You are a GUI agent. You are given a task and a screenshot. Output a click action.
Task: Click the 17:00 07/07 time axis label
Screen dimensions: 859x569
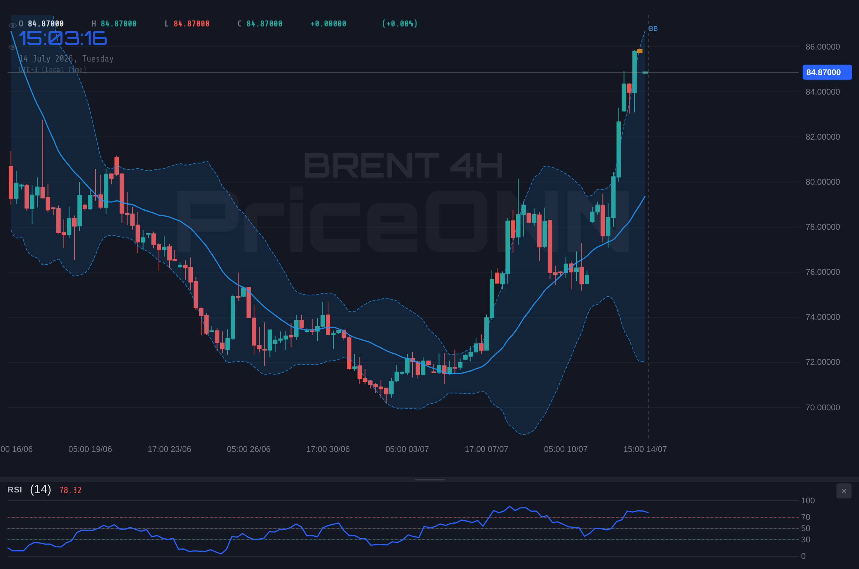coord(487,449)
